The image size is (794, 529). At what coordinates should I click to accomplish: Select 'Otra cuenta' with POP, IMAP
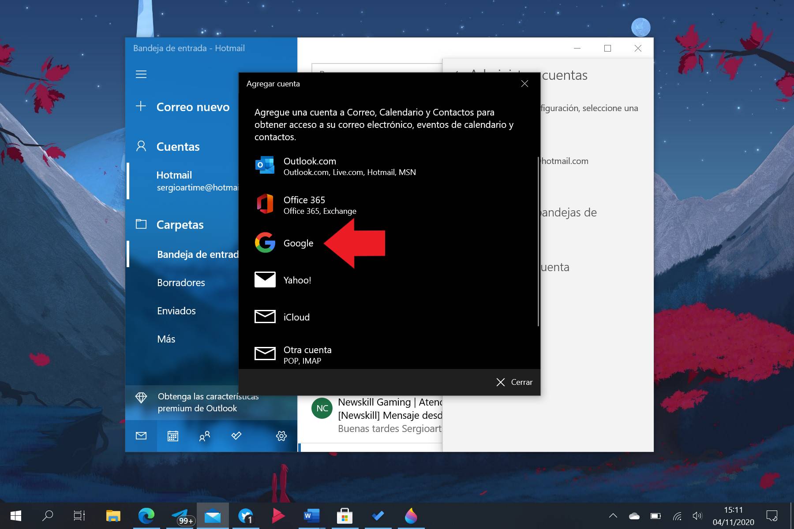[x=307, y=350]
